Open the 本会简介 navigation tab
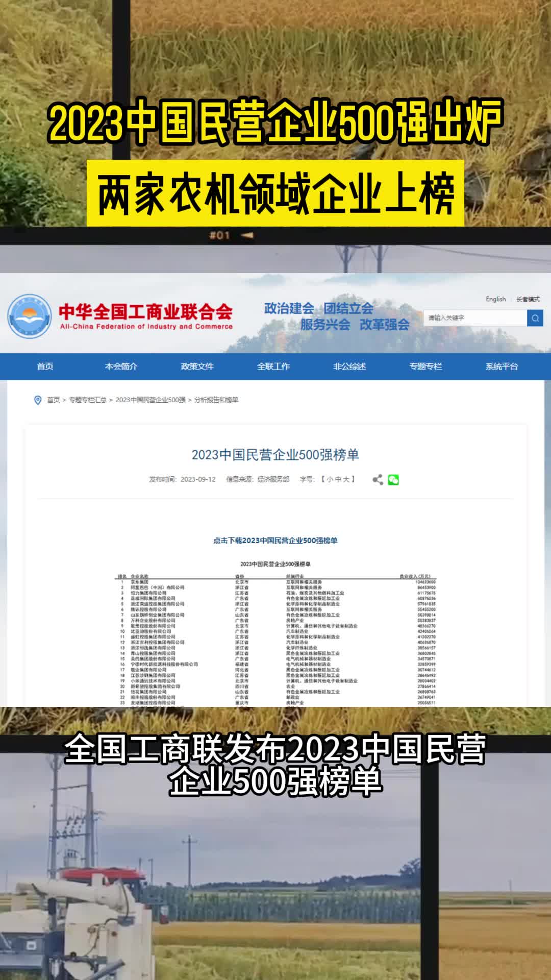This screenshot has height=980, width=551. tap(121, 366)
